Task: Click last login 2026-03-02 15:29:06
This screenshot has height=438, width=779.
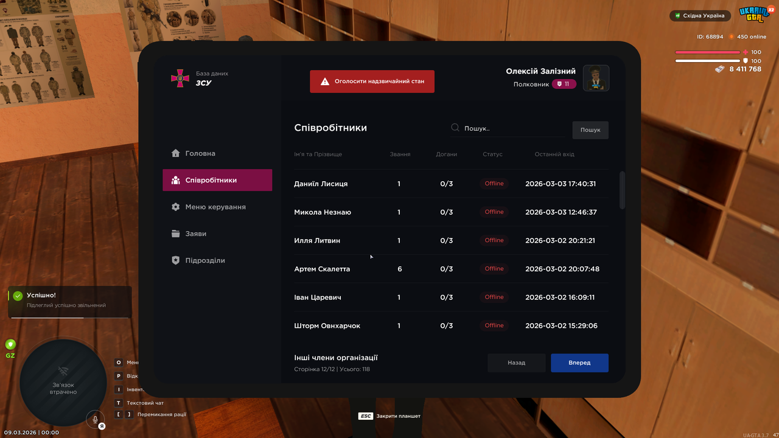Action: pos(561,325)
